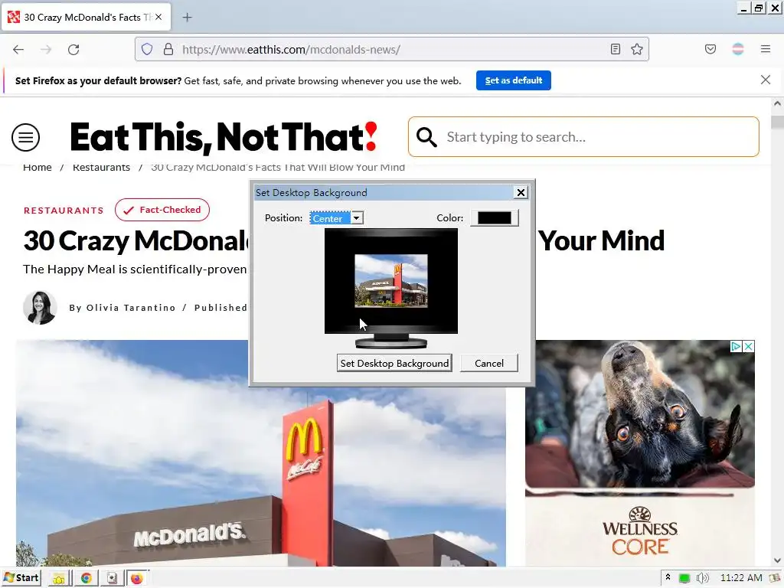Click the RESTAURANTS category label

pos(64,211)
